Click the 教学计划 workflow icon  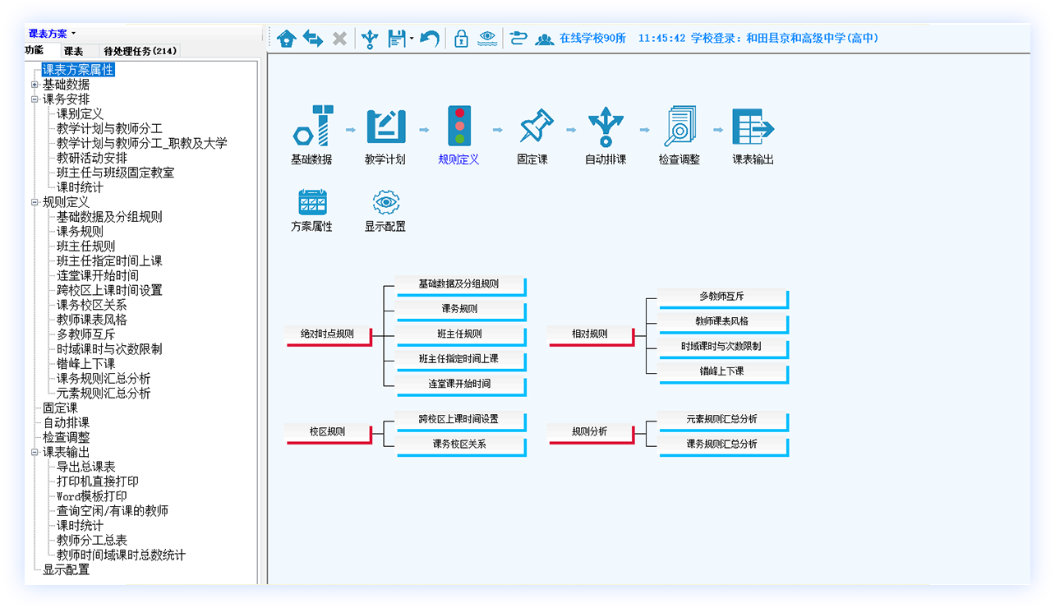pyautogui.click(x=385, y=127)
